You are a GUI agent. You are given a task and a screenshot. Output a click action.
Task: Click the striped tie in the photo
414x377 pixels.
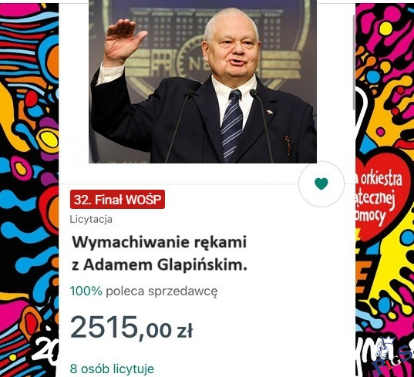[232, 124]
